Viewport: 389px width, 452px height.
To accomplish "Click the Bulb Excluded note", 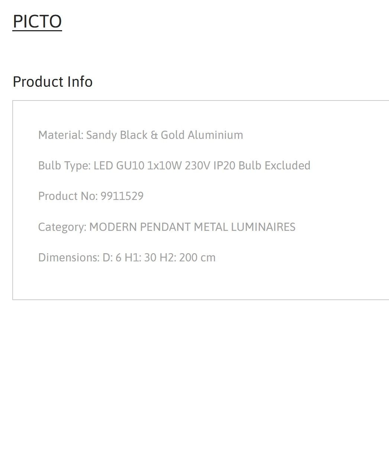I will 274,166.
